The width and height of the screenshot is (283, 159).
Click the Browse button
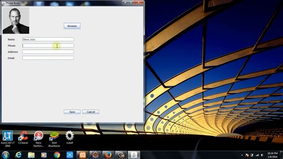72,26
